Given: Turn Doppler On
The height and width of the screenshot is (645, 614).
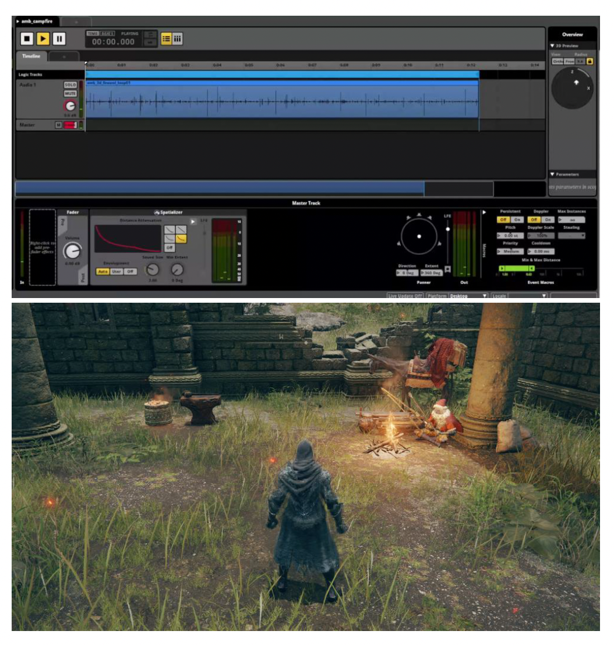Looking at the screenshot, I should point(548,219).
